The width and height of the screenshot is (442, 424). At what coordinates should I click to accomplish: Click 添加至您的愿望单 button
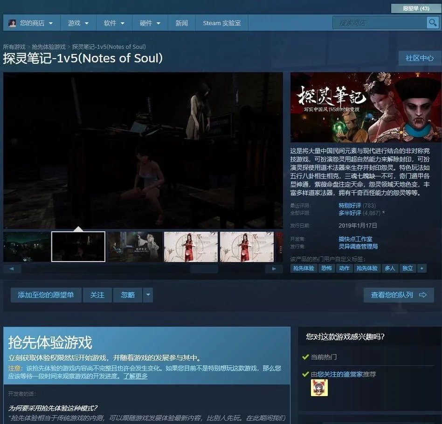click(46, 295)
